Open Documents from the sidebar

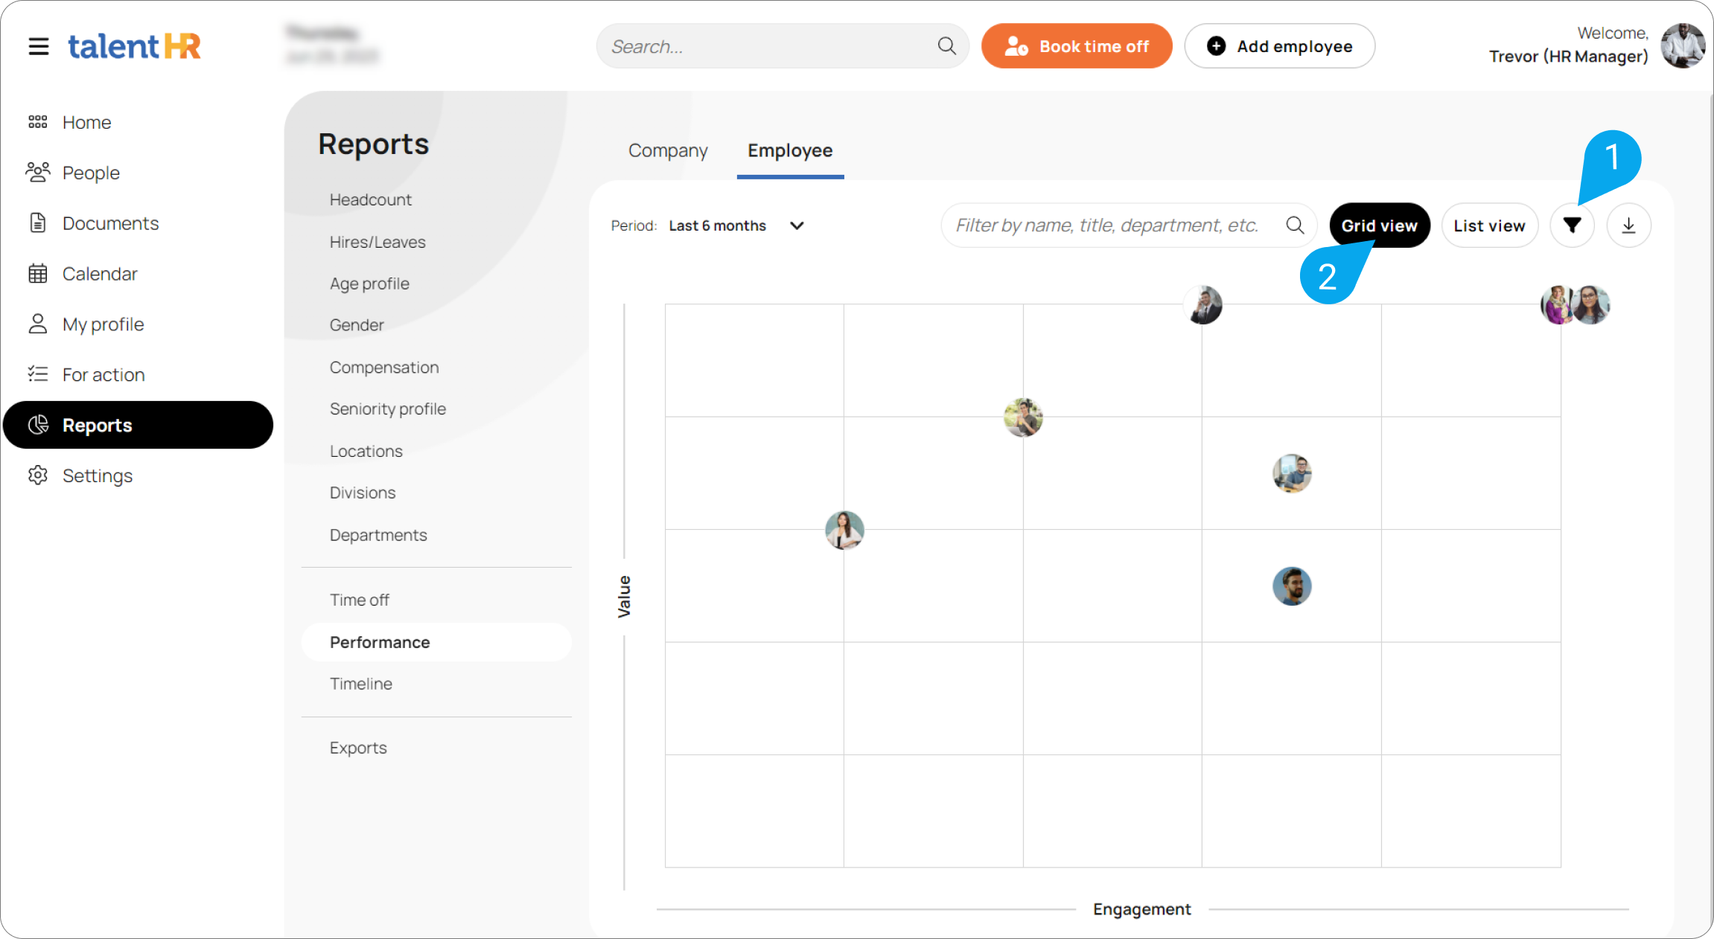(x=110, y=223)
